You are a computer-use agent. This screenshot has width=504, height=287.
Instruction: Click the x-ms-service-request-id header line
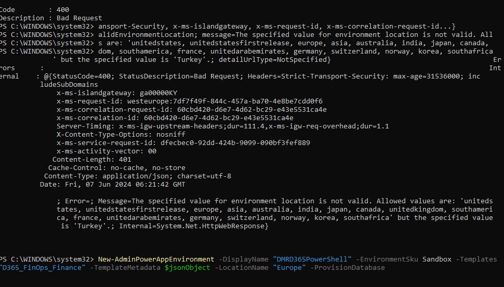[x=183, y=143]
